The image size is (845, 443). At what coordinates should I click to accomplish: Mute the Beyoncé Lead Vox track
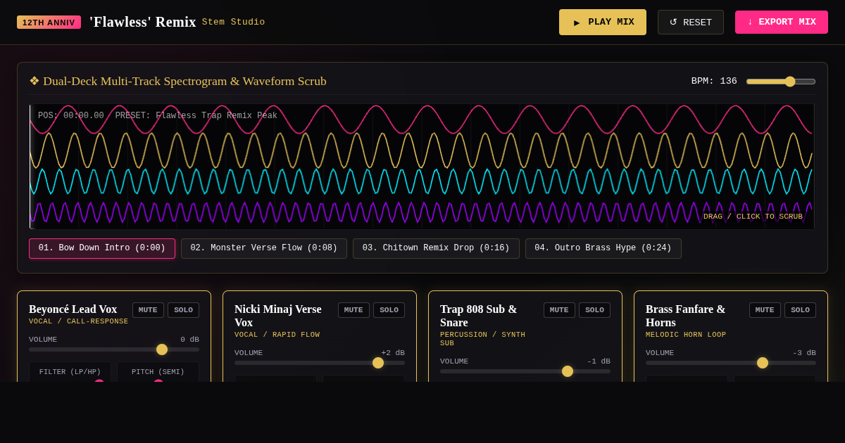pyautogui.click(x=148, y=310)
